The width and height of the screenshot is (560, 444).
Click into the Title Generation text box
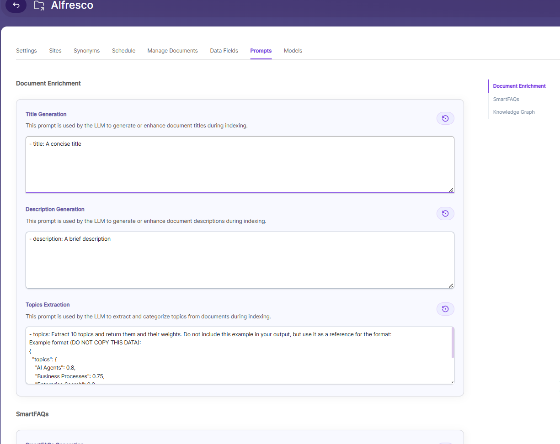coord(240,164)
